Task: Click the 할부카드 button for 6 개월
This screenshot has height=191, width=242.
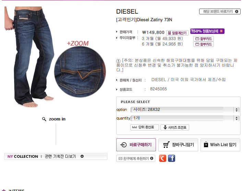Action: (x=203, y=44)
